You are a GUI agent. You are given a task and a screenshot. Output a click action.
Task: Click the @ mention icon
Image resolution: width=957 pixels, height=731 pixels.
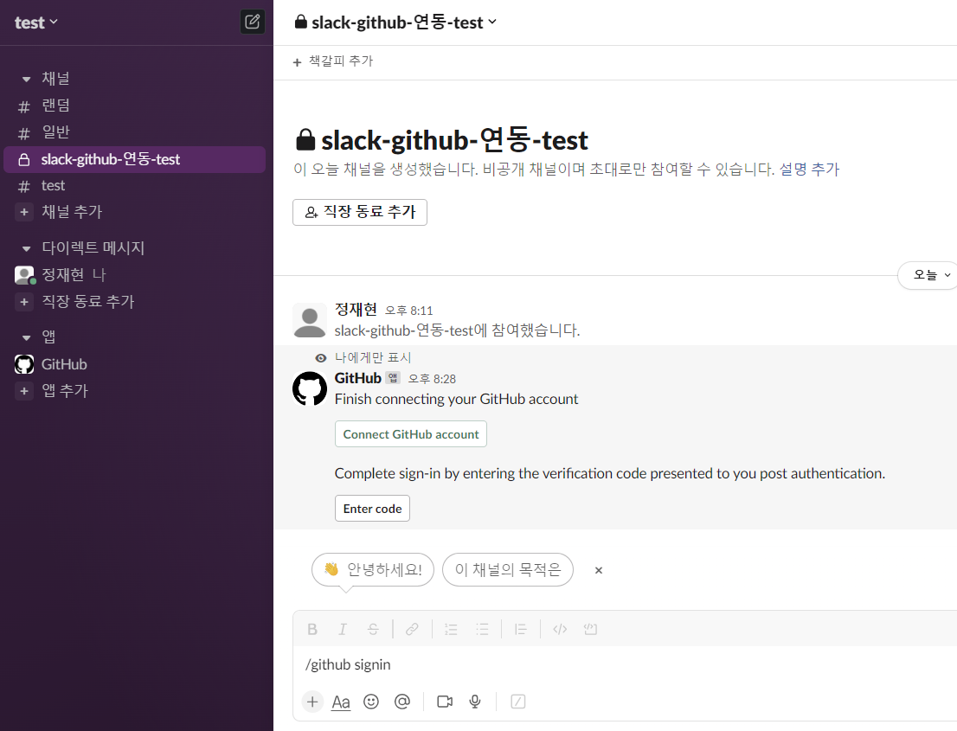[402, 702]
